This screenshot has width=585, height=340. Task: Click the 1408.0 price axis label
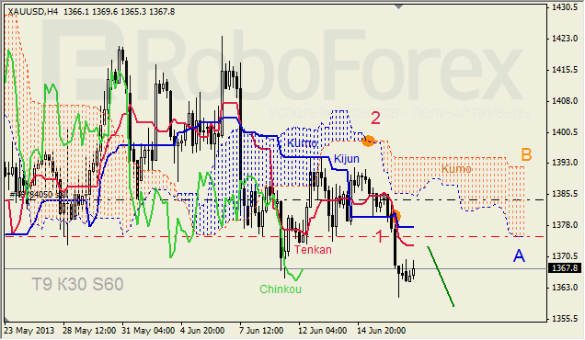(565, 101)
